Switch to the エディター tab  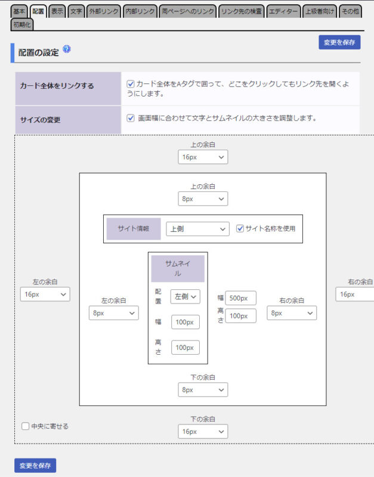(x=283, y=11)
